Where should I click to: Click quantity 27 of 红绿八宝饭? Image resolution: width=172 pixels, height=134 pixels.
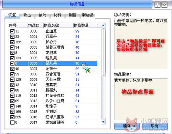pyautogui.click(x=77, y=117)
